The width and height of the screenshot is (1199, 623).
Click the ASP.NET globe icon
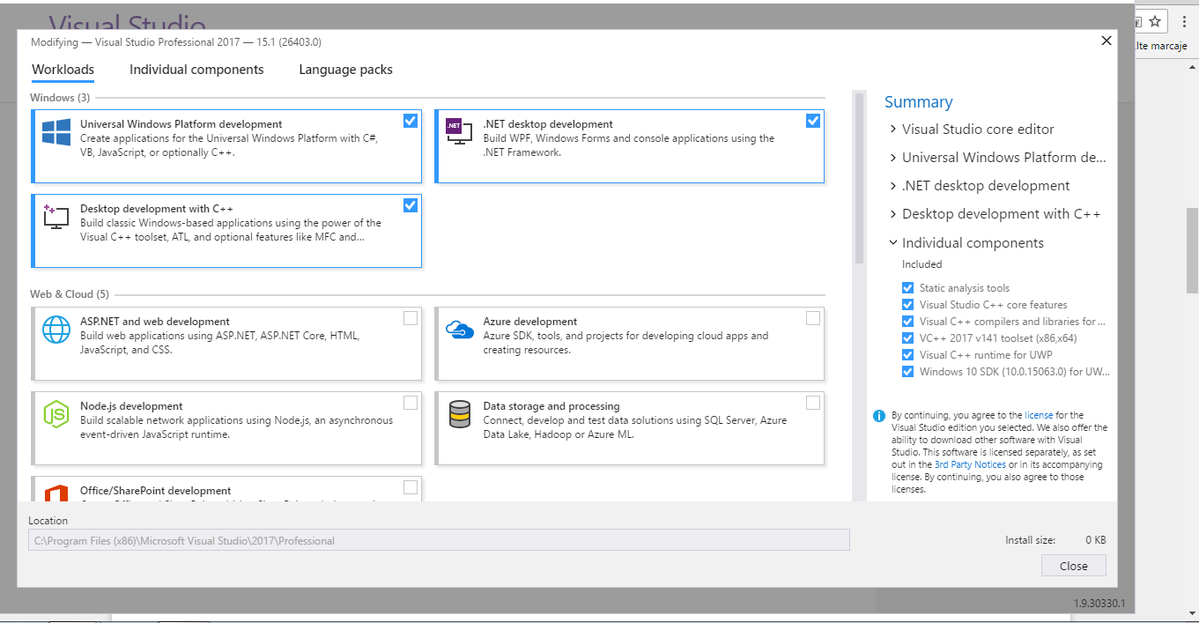coord(56,330)
